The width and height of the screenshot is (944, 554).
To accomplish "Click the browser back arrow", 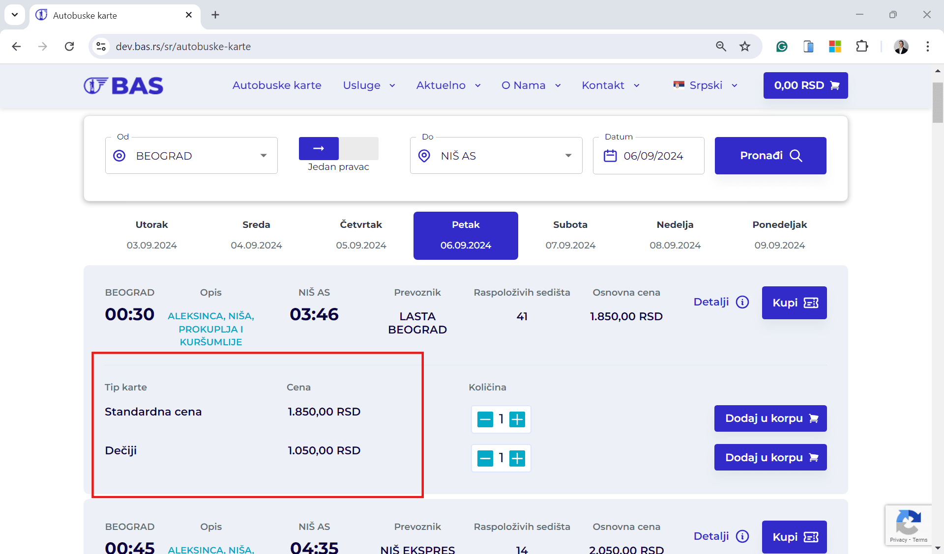I will [x=16, y=46].
